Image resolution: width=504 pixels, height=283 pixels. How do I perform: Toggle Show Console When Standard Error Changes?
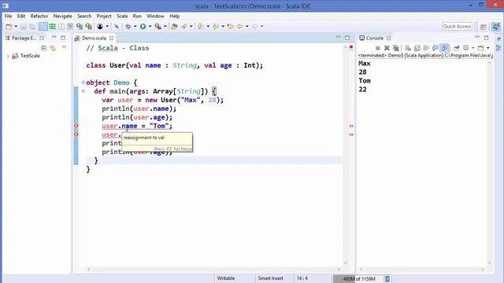tap(444, 48)
